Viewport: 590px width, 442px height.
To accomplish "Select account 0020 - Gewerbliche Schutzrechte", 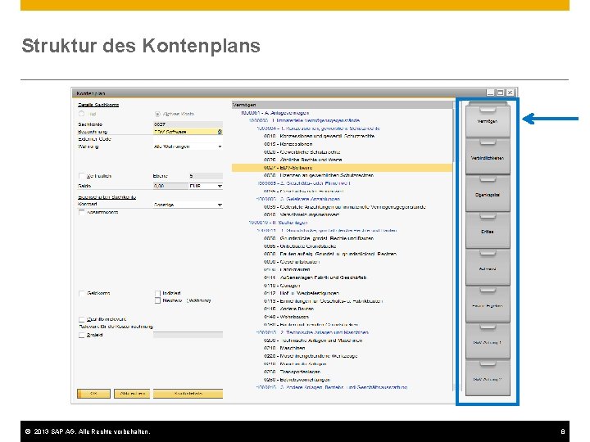I will 302,152.
